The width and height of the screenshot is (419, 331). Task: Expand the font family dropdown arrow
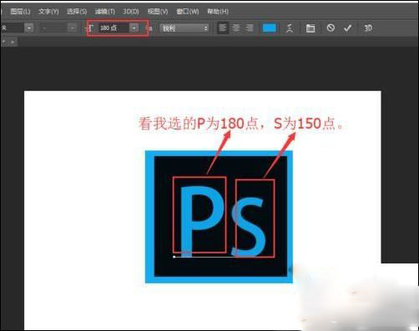pos(29,28)
